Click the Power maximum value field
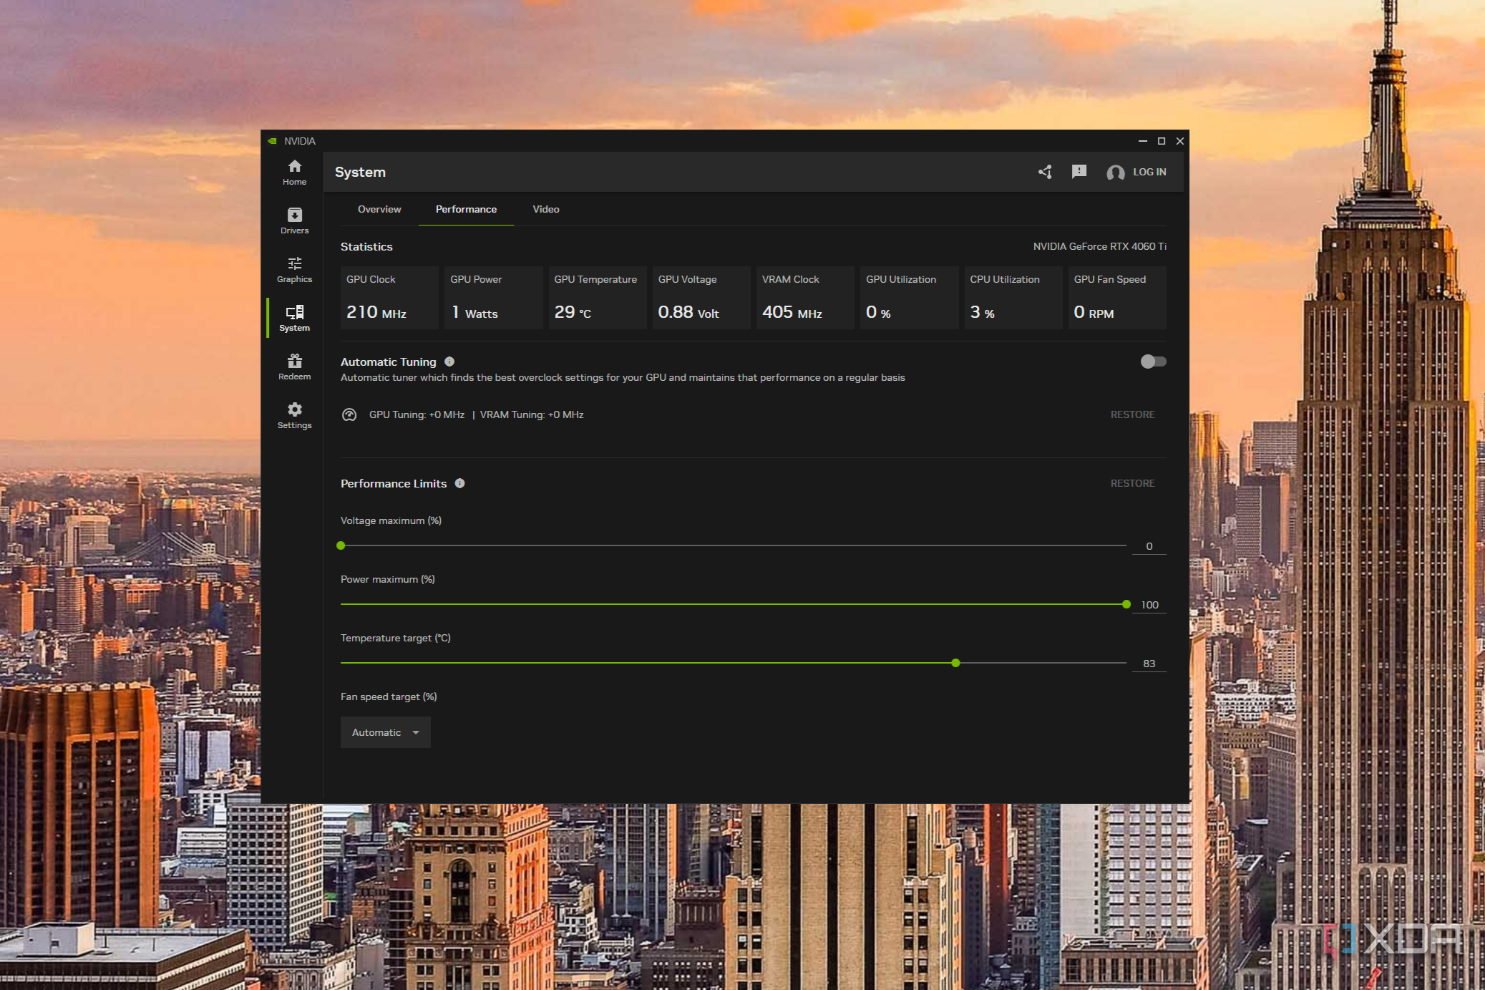1485x990 pixels. tap(1149, 605)
